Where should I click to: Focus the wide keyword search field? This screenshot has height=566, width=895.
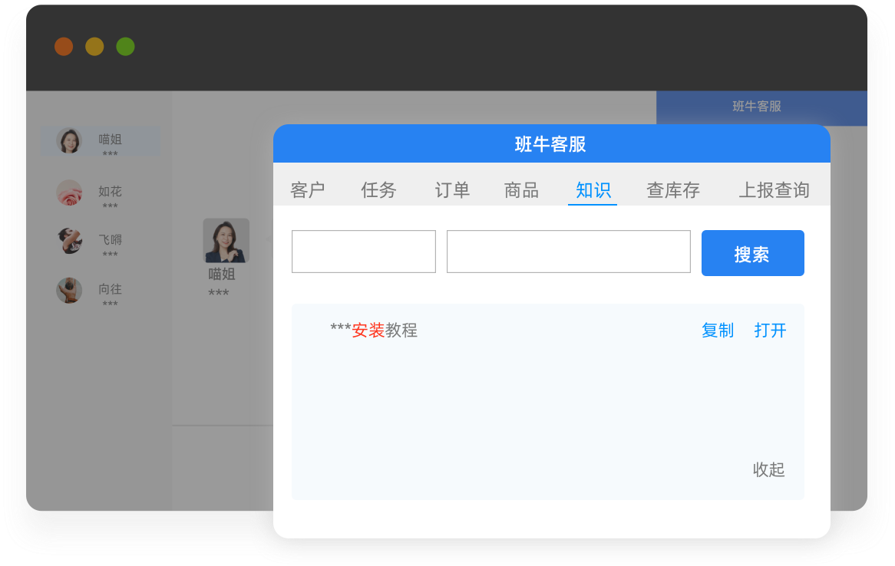click(x=569, y=252)
